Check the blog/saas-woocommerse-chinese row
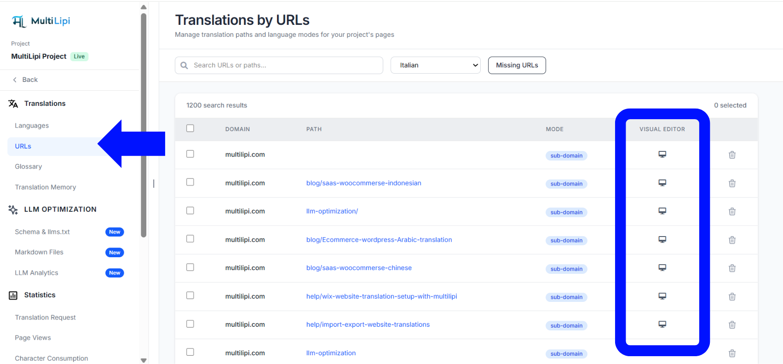This screenshot has height=364, width=783. pos(190,267)
